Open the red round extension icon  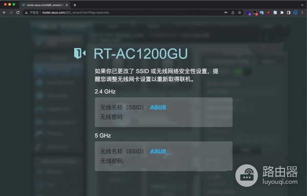(x=269, y=12)
